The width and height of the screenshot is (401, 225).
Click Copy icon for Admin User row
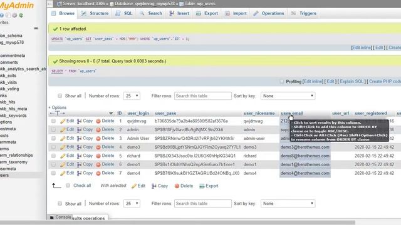[80, 139]
